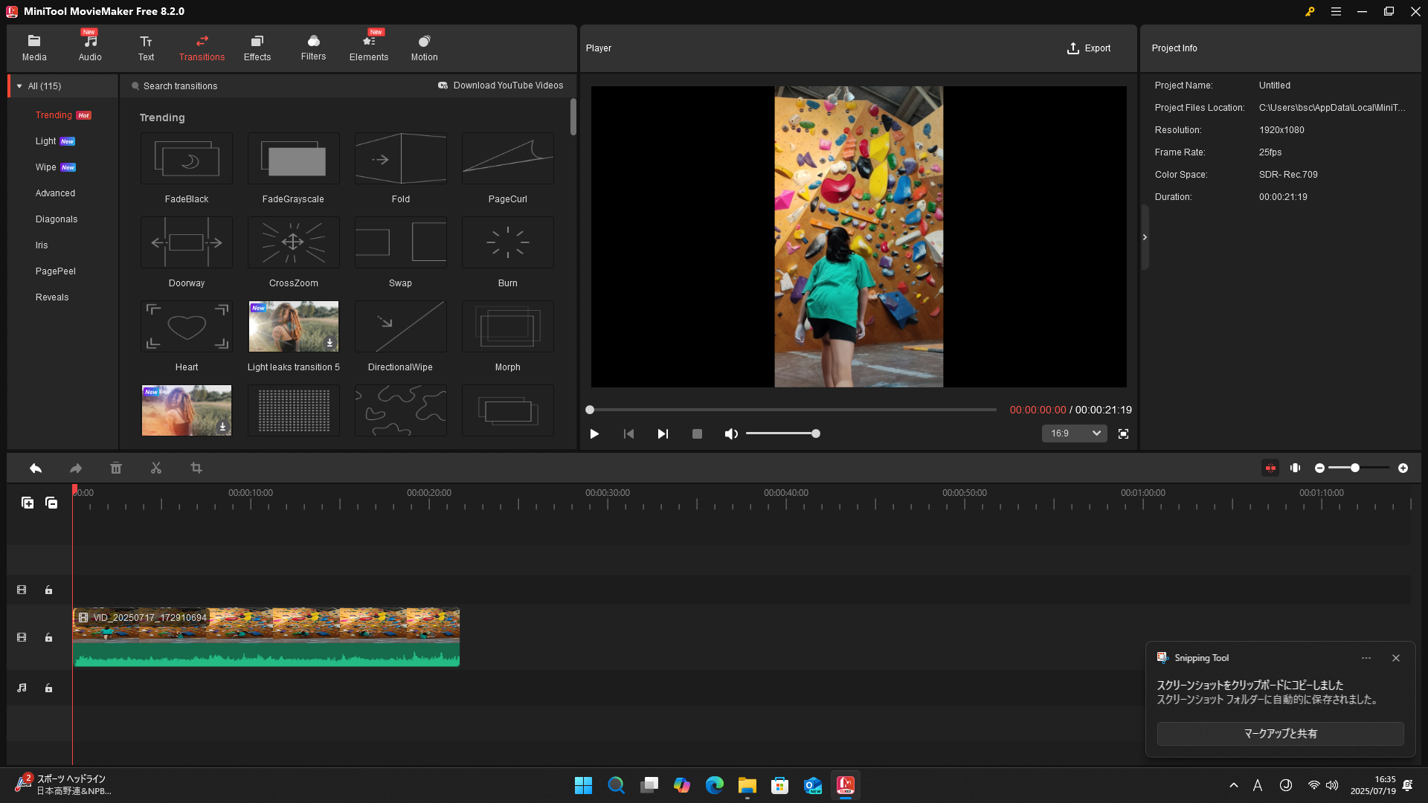1428x803 pixels.
Task: Select the Fold transition
Action: point(401,158)
